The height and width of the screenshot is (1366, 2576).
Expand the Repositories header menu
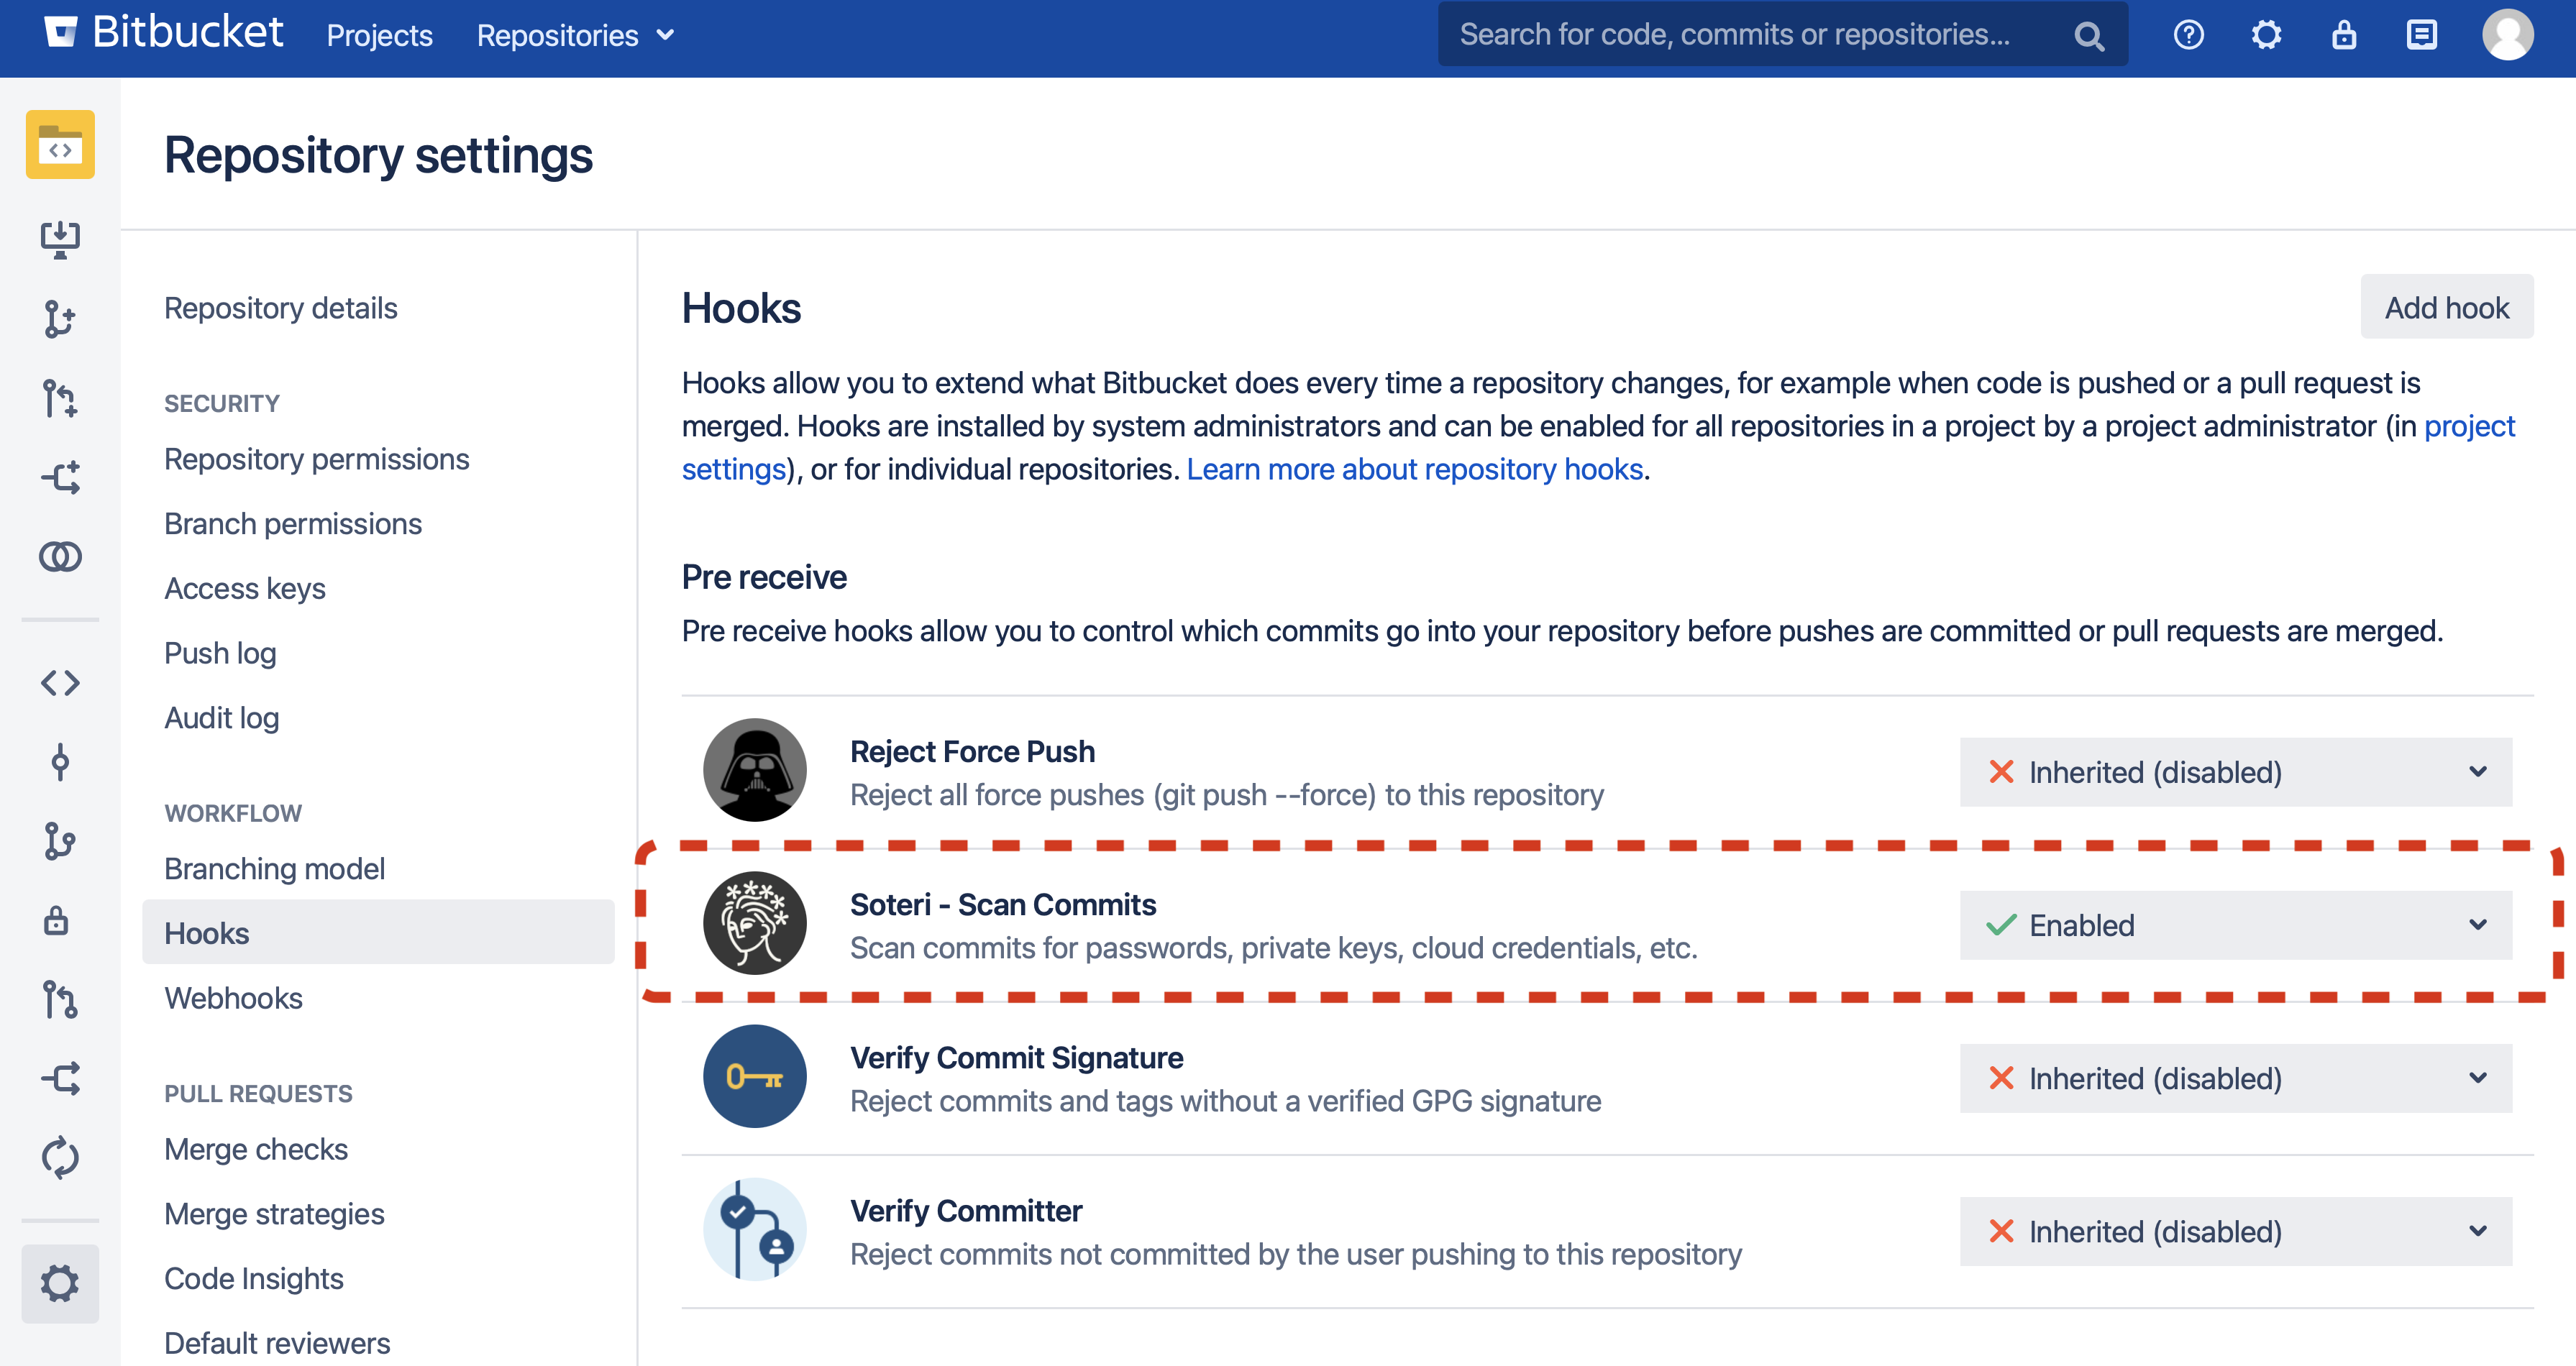(575, 36)
